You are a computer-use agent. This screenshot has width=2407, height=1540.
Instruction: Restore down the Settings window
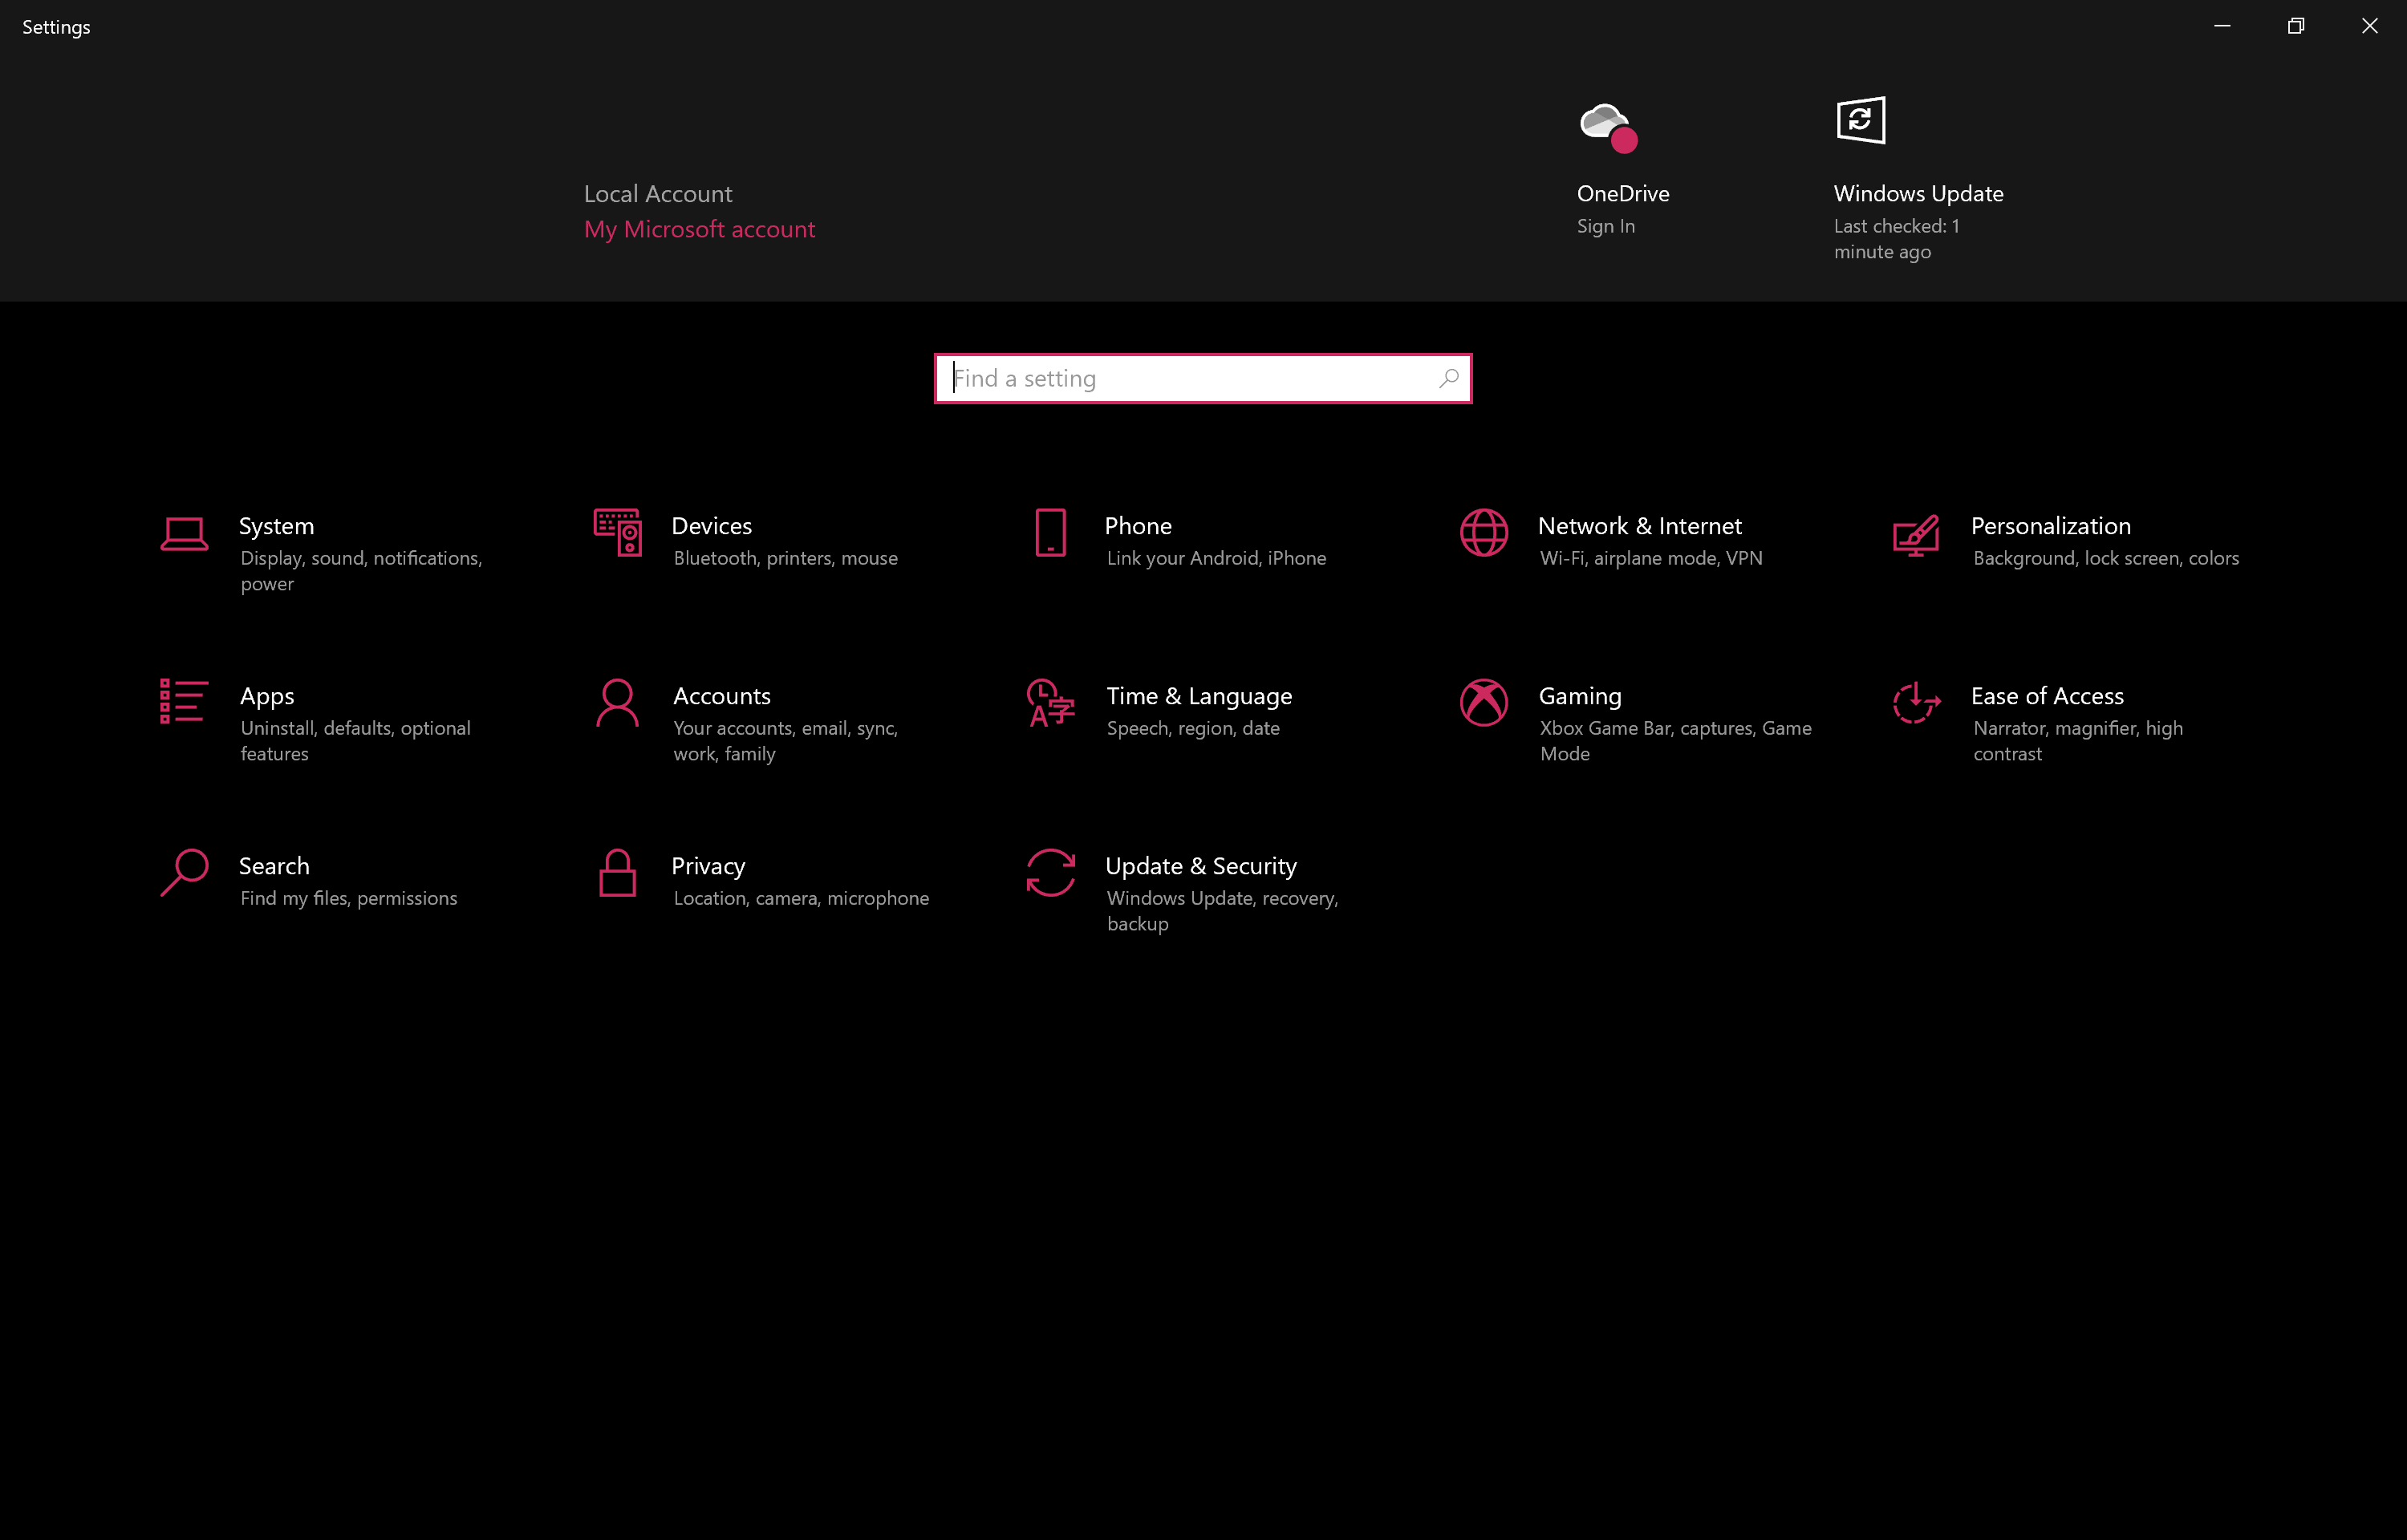[x=2295, y=26]
